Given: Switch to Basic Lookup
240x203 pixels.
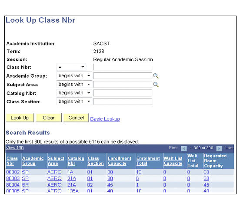Looking at the screenshot, I should click(105, 119).
